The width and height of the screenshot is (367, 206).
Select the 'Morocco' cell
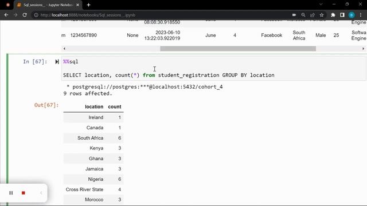point(94,200)
